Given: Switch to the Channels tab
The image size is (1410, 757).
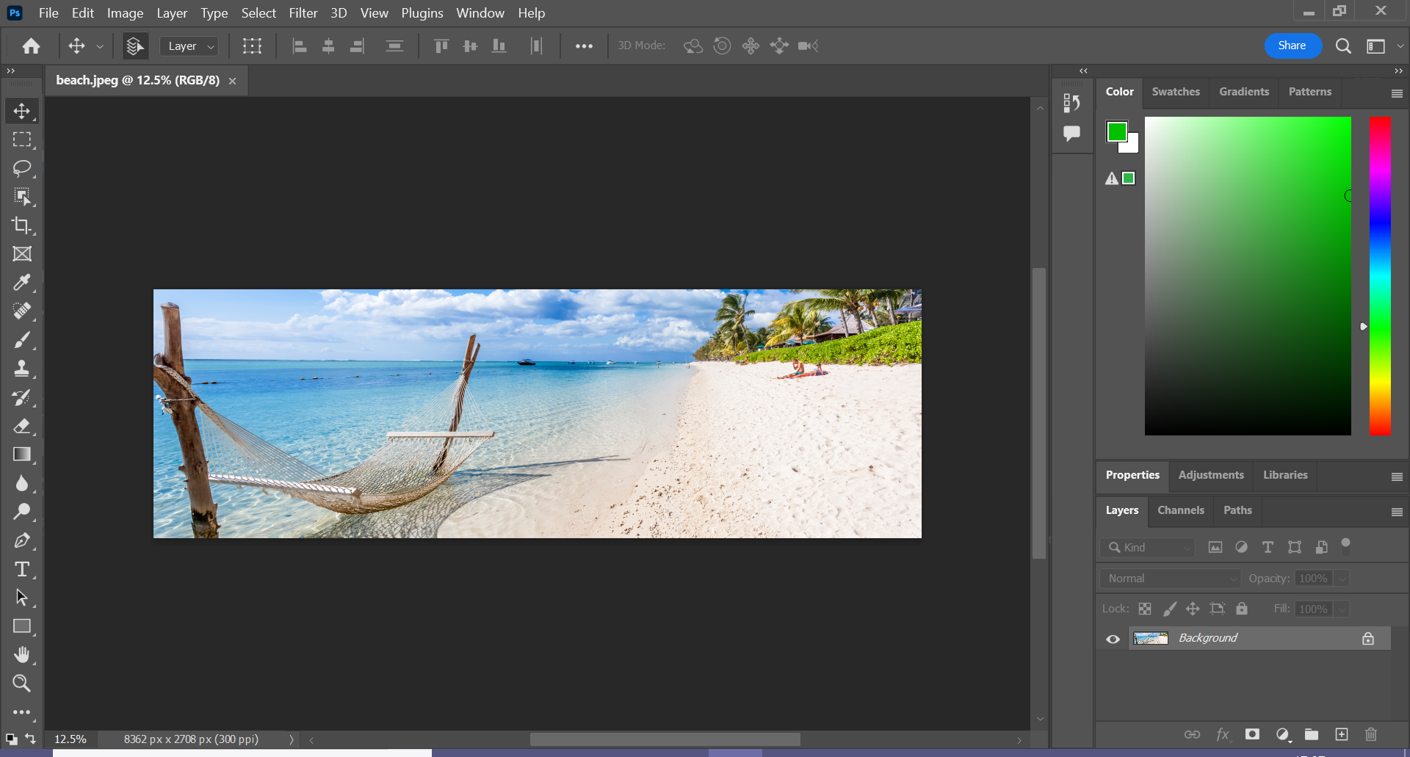Looking at the screenshot, I should pyautogui.click(x=1180, y=510).
